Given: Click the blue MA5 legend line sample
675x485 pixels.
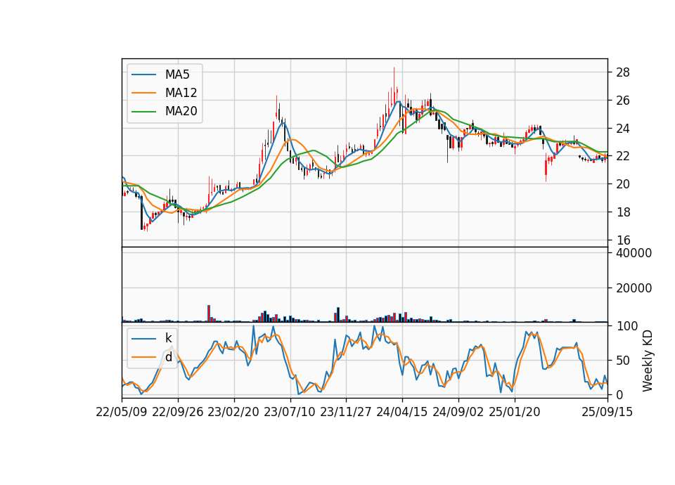Looking at the screenshot, I should pyautogui.click(x=144, y=75).
